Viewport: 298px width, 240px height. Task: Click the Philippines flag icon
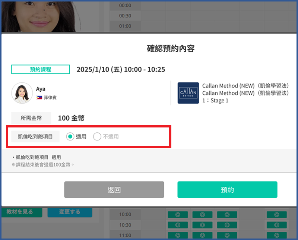coord(39,98)
